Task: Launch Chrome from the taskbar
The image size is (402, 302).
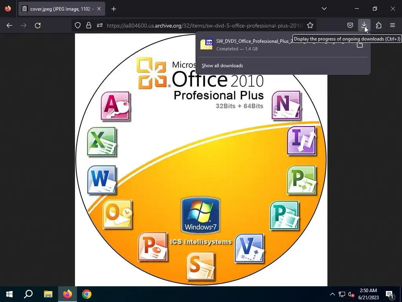Action: pyautogui.click(x=87, y=294)
